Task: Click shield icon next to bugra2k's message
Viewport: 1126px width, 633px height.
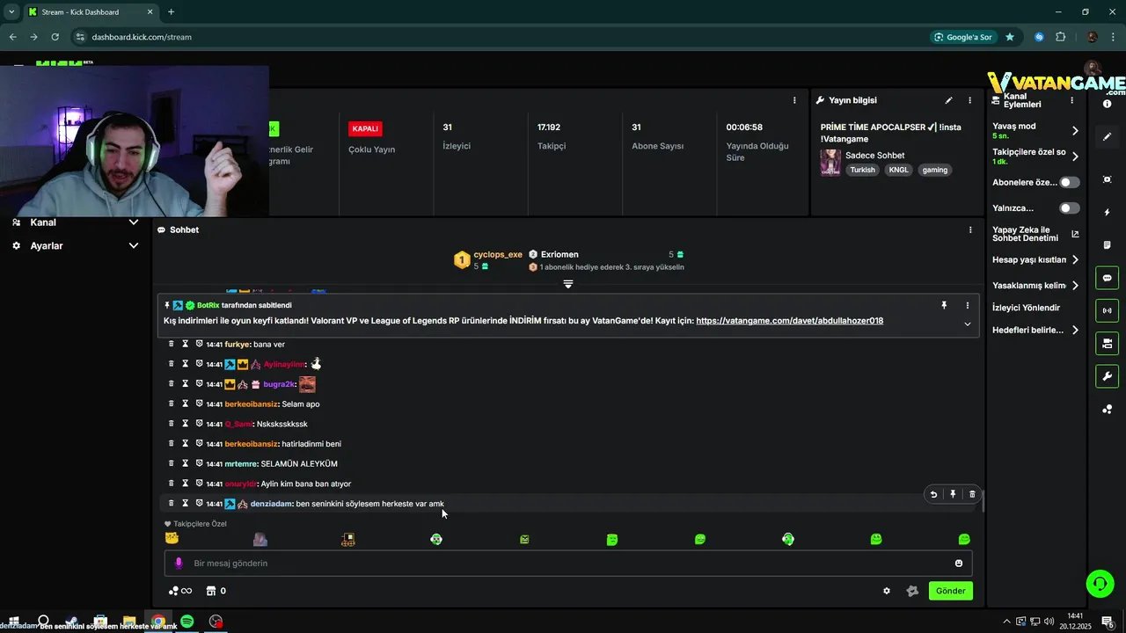Action: coord(199,384)
